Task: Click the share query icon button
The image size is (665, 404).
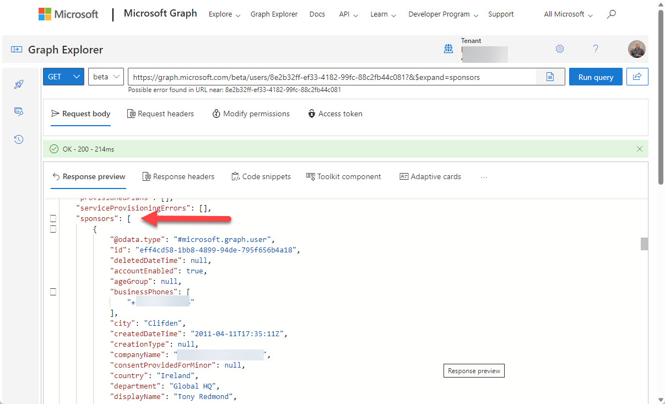Action: 637,77
